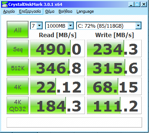Run all benchmarks with All button

pos(18,30)
